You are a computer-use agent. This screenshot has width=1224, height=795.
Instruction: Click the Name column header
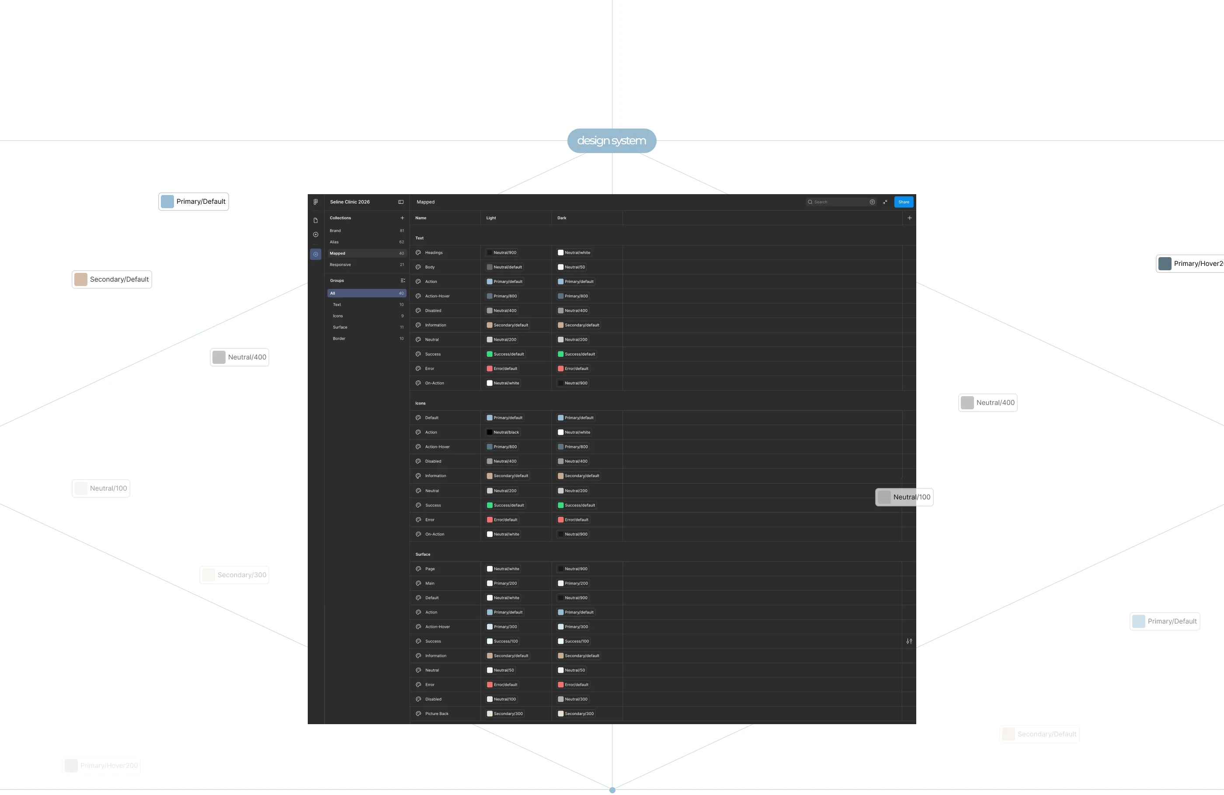pos(421,218)
